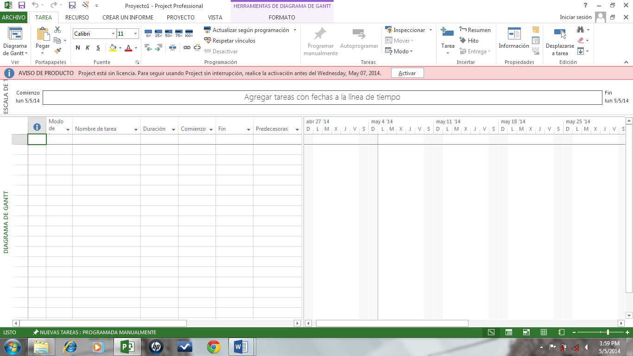
Task: Click the Activar button
Action: [x=407, y=73]
